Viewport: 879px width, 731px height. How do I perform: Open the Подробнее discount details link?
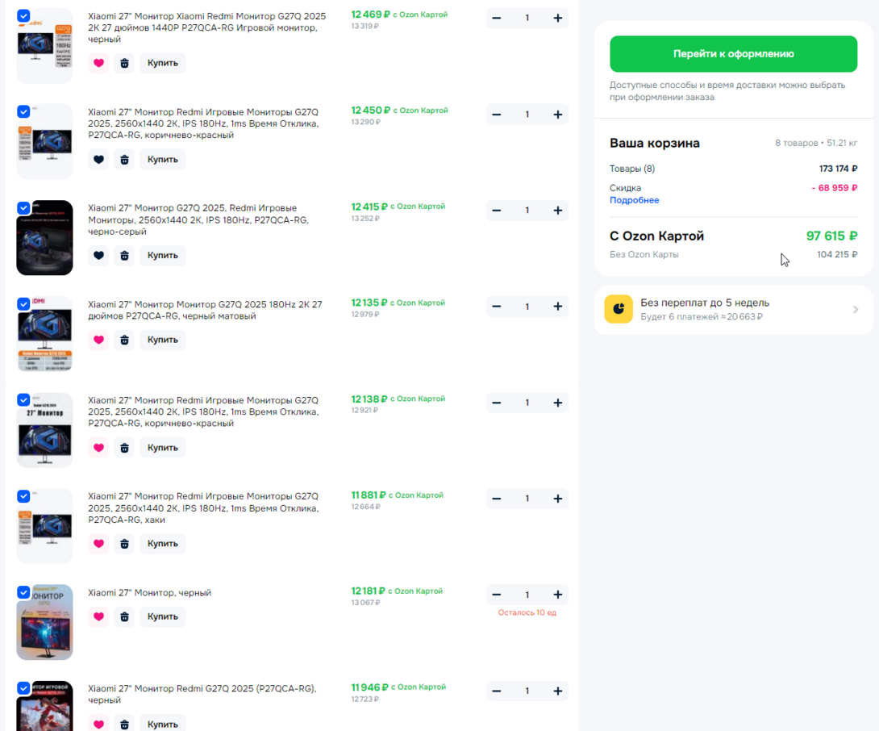coord(634,200)
